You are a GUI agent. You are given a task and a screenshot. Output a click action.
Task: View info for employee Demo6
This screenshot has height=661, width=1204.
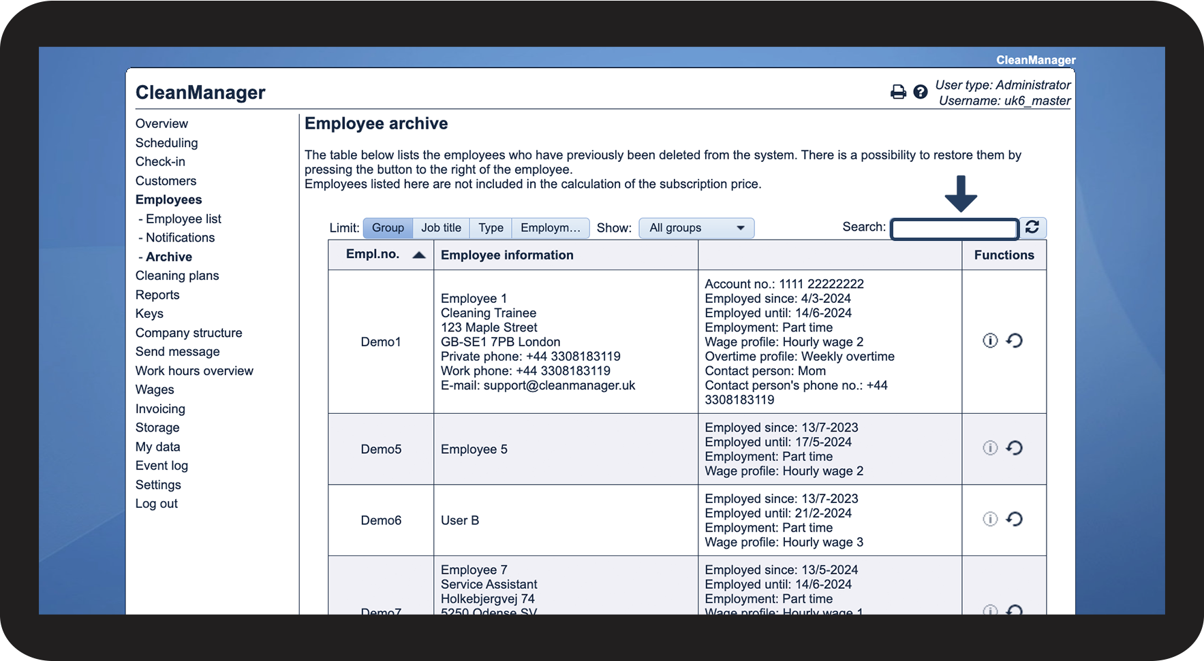click(x=990, y=519)
